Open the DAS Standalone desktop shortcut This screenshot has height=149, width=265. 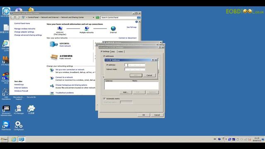(x=6, y=94)
